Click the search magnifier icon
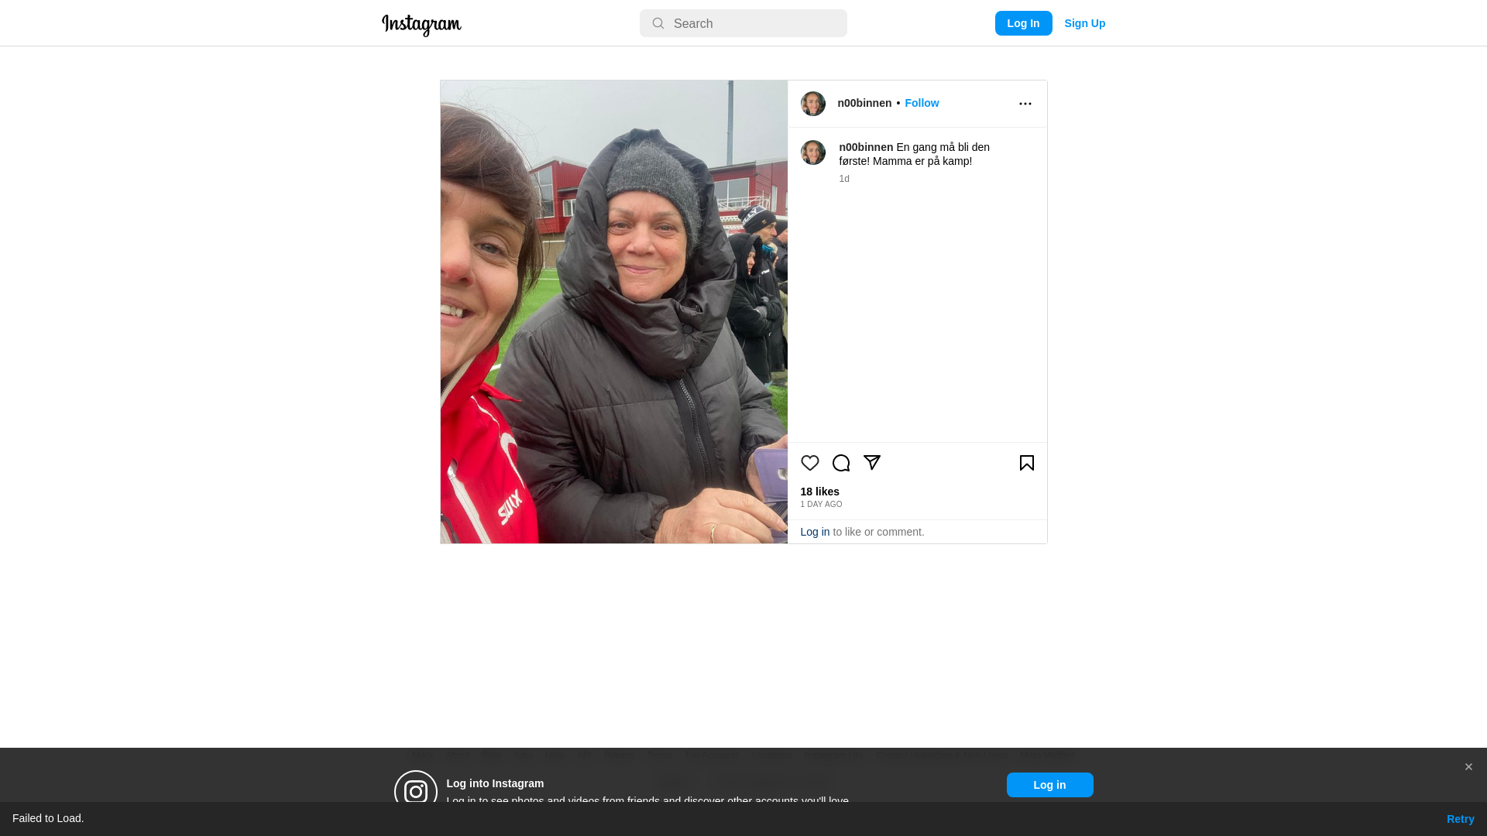Screen dimensions: 1487x836 [x=658, y=23]
